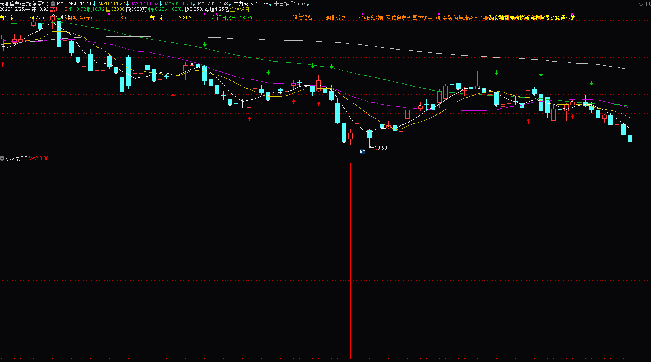
Task: Click the date 2023/12/25 in the quote line
Action: 13,9
